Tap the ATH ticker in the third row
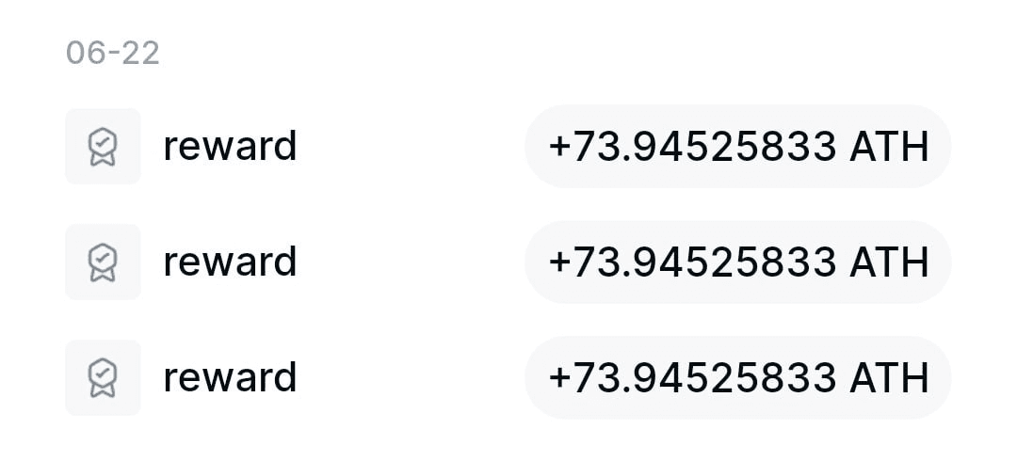This screenshot has height=461, width=1017. (x=889, y=377)
